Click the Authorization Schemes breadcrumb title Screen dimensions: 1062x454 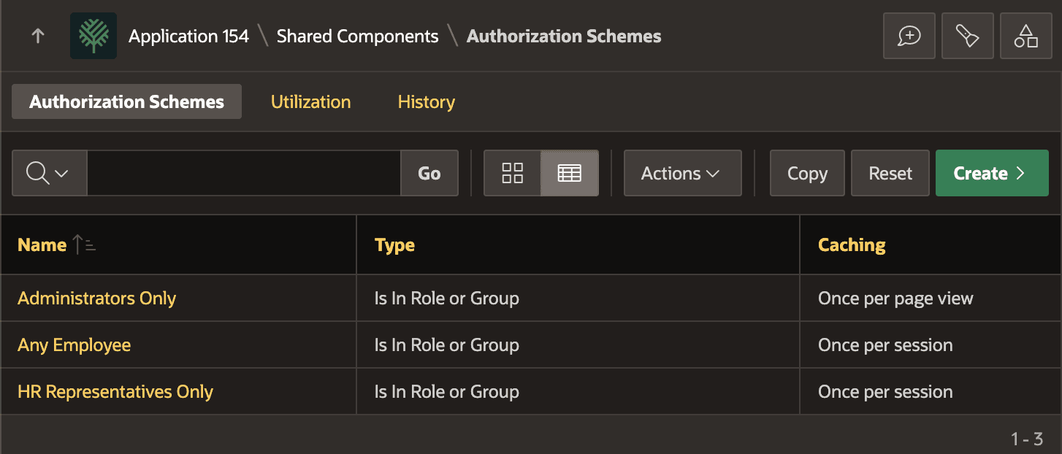pos(564,36)
